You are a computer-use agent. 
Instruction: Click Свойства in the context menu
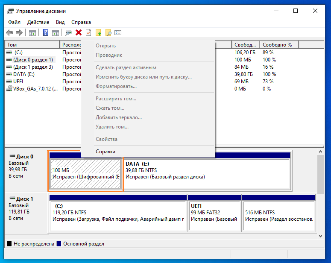coord(148,139)
